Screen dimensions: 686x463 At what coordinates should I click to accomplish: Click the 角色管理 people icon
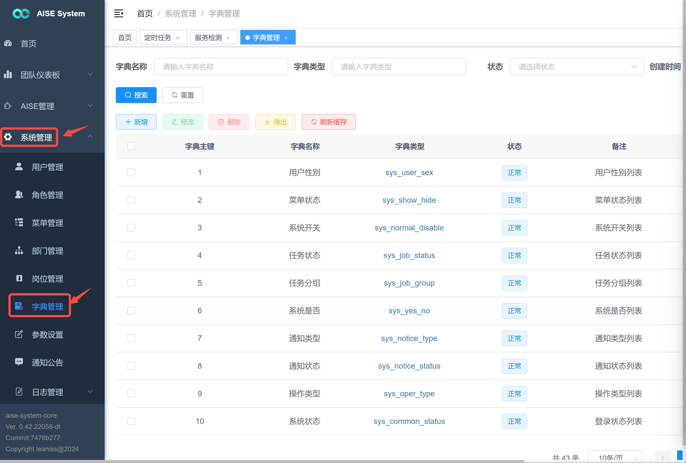tap(19, 195)
